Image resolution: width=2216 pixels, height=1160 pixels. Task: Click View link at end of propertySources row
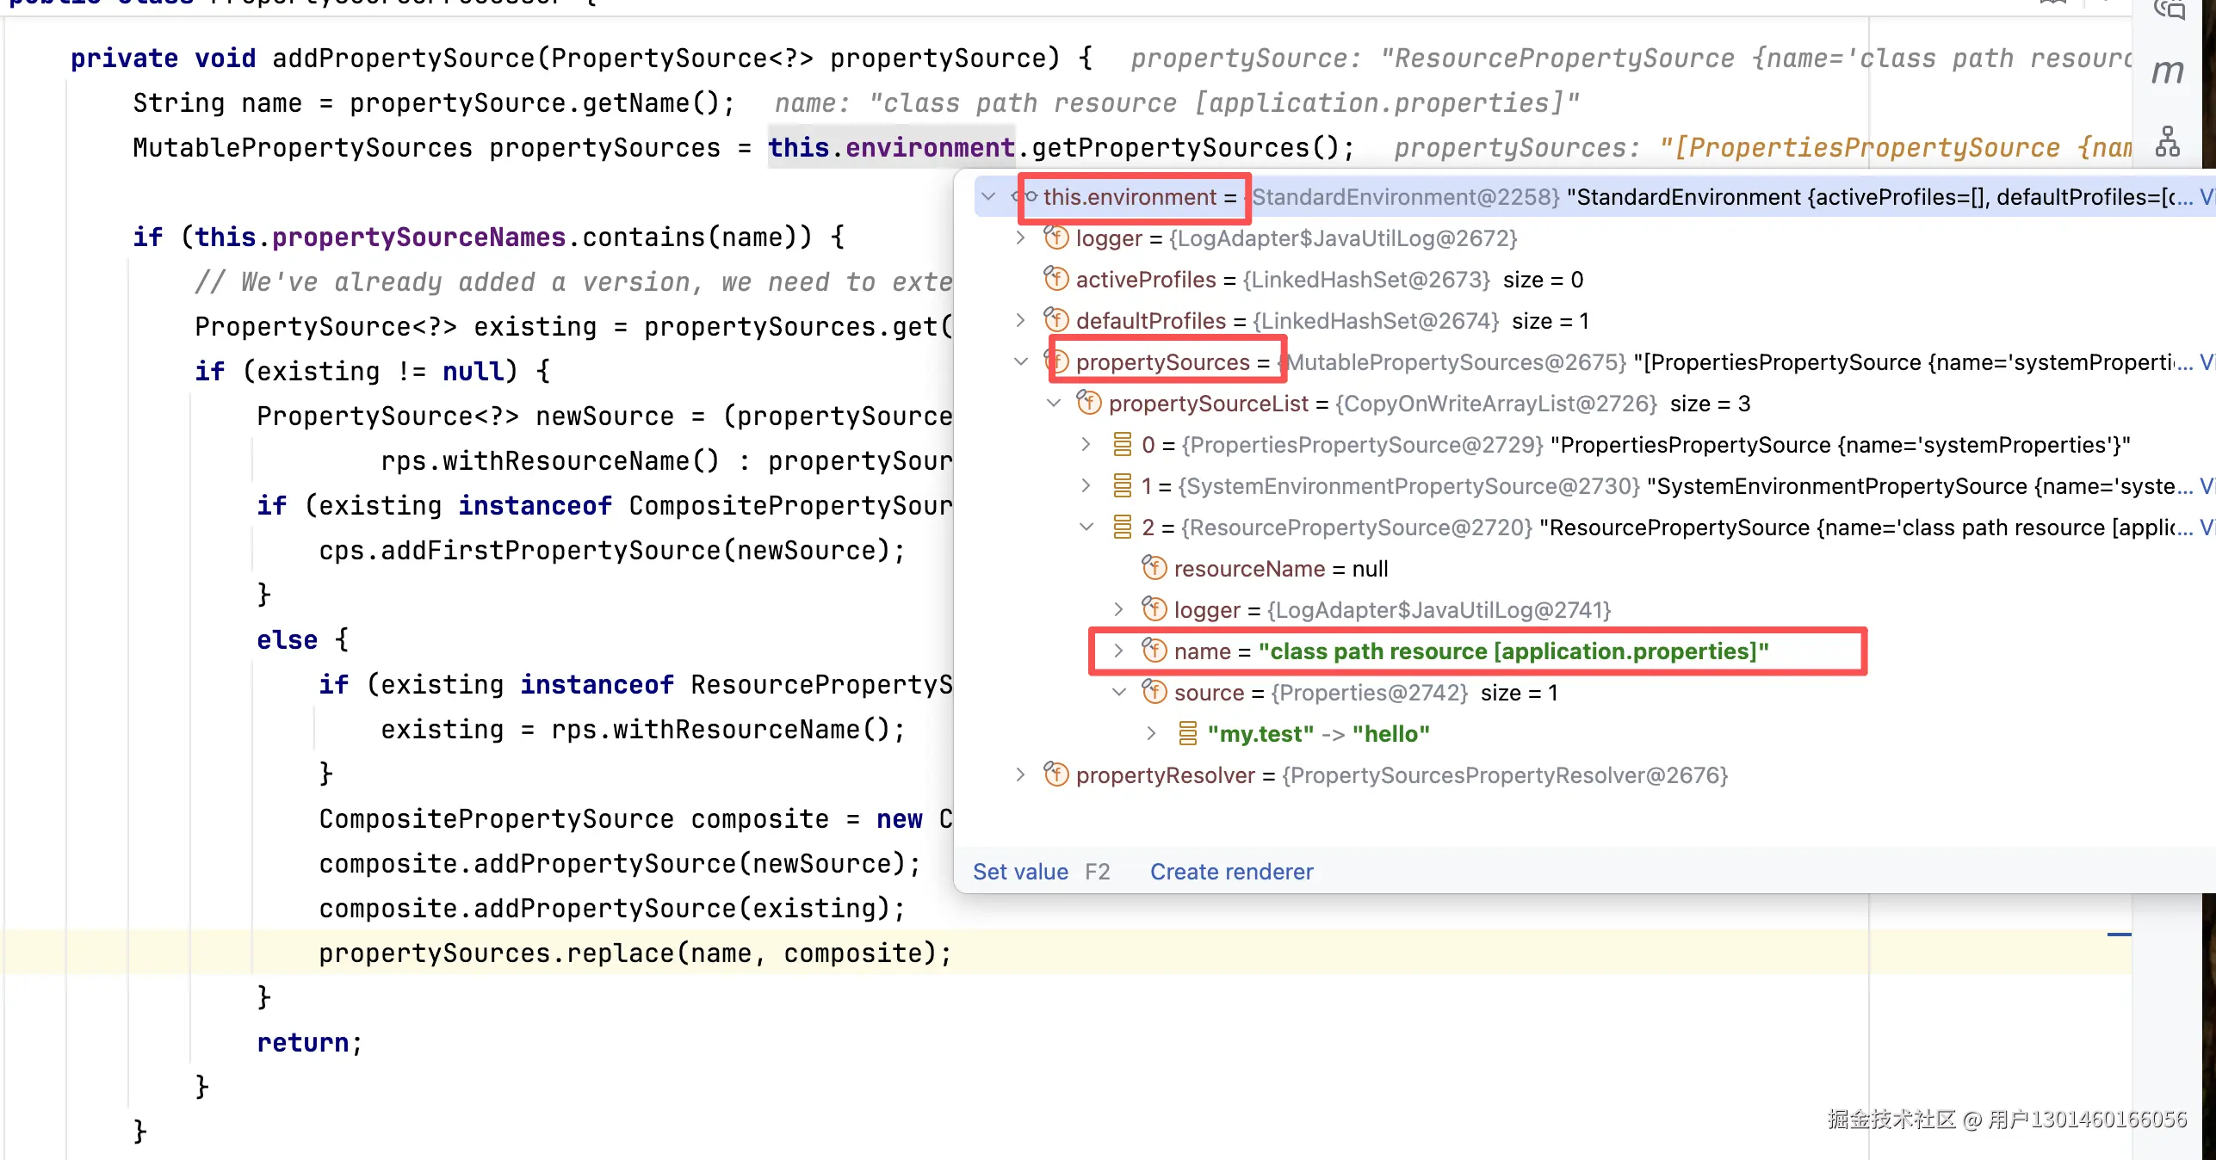point(2207,361)
